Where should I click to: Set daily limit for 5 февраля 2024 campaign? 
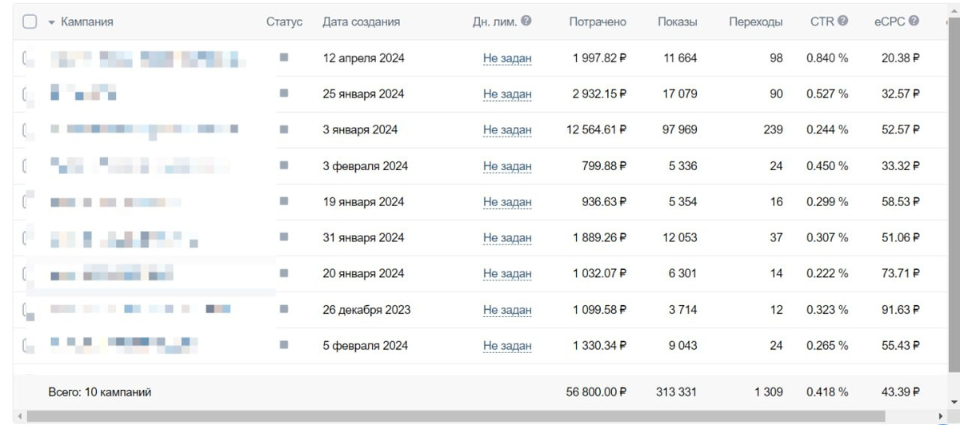pyautogui.click(x=507, y=346)
